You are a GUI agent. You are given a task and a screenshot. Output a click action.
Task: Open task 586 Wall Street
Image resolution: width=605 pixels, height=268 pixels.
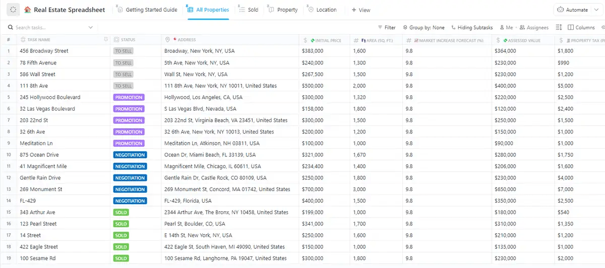click(x=37, y=74)
